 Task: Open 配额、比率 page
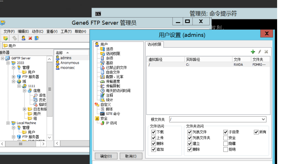click(x=115, y=77)
